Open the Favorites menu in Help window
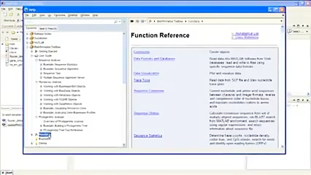 click(59, 15)
